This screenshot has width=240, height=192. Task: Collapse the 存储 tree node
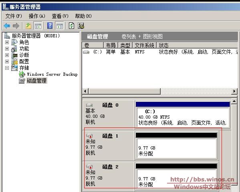(x=7, y=68)
